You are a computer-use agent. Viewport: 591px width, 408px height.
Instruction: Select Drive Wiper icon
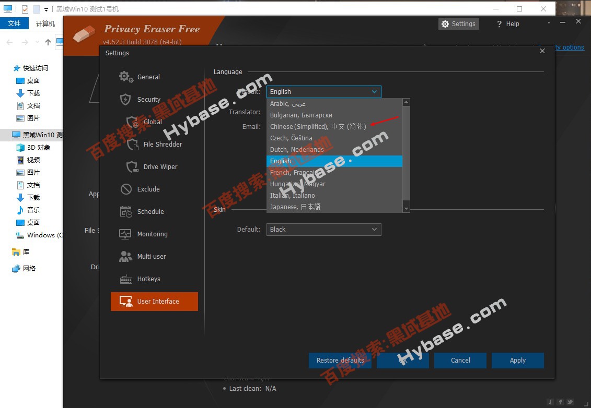pyautogui.click(x=132, y=167)
